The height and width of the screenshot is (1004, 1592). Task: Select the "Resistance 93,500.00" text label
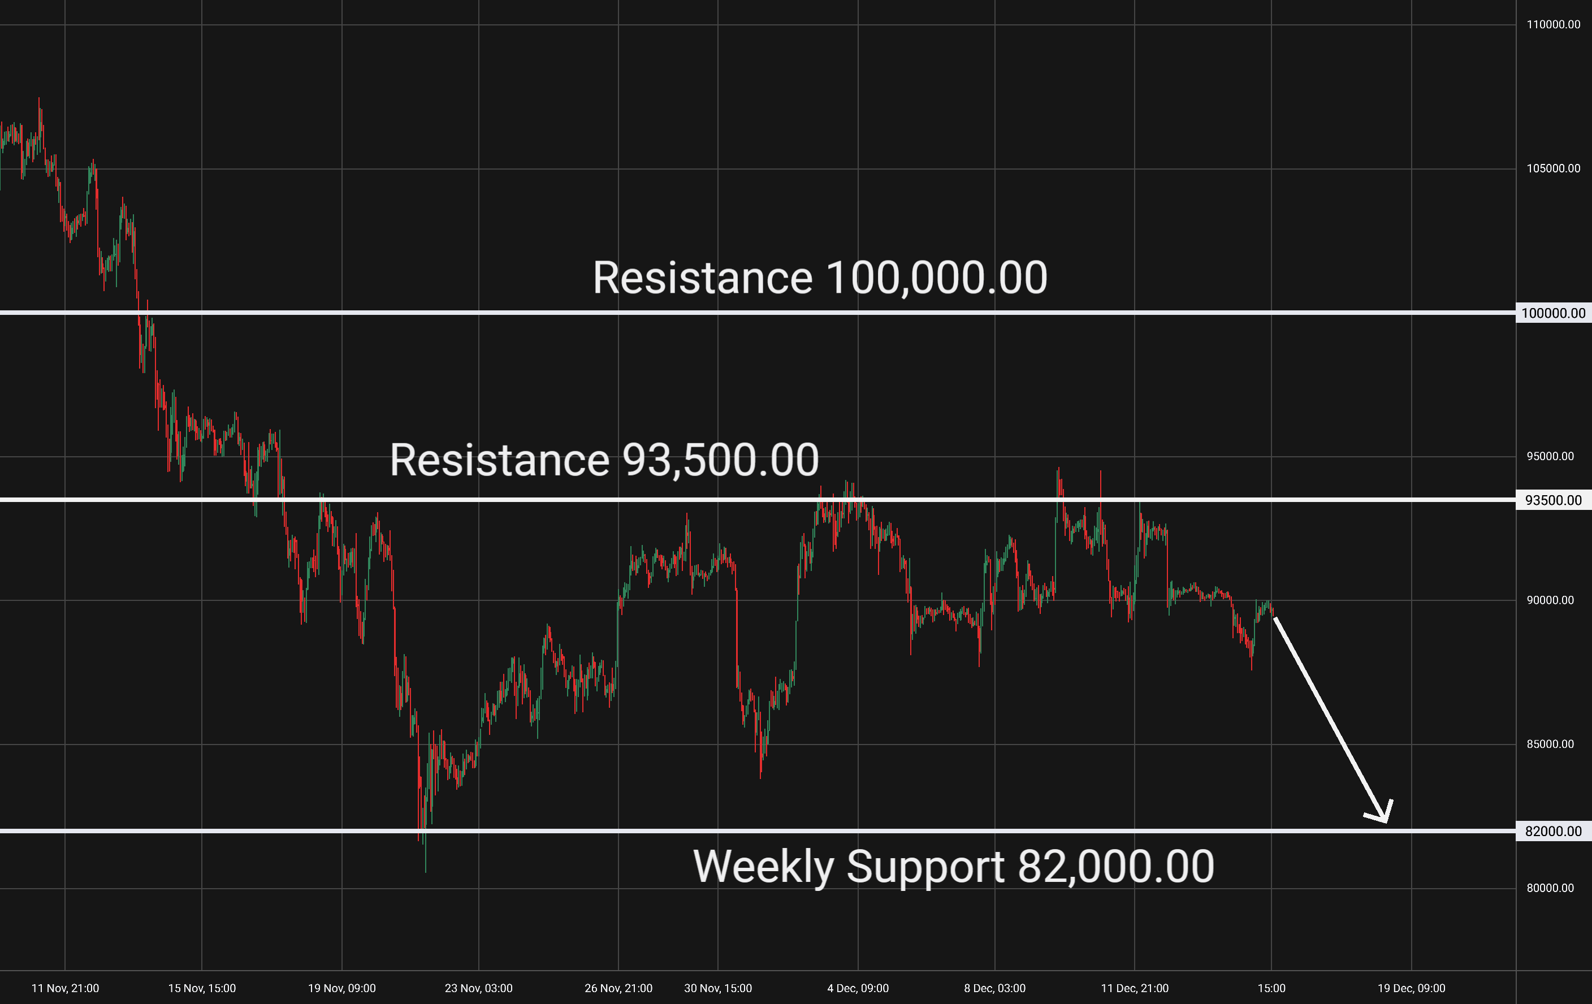[x=604, y=460]
